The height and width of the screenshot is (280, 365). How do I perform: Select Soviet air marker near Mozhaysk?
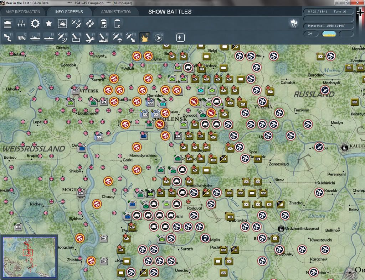point(325,90)
